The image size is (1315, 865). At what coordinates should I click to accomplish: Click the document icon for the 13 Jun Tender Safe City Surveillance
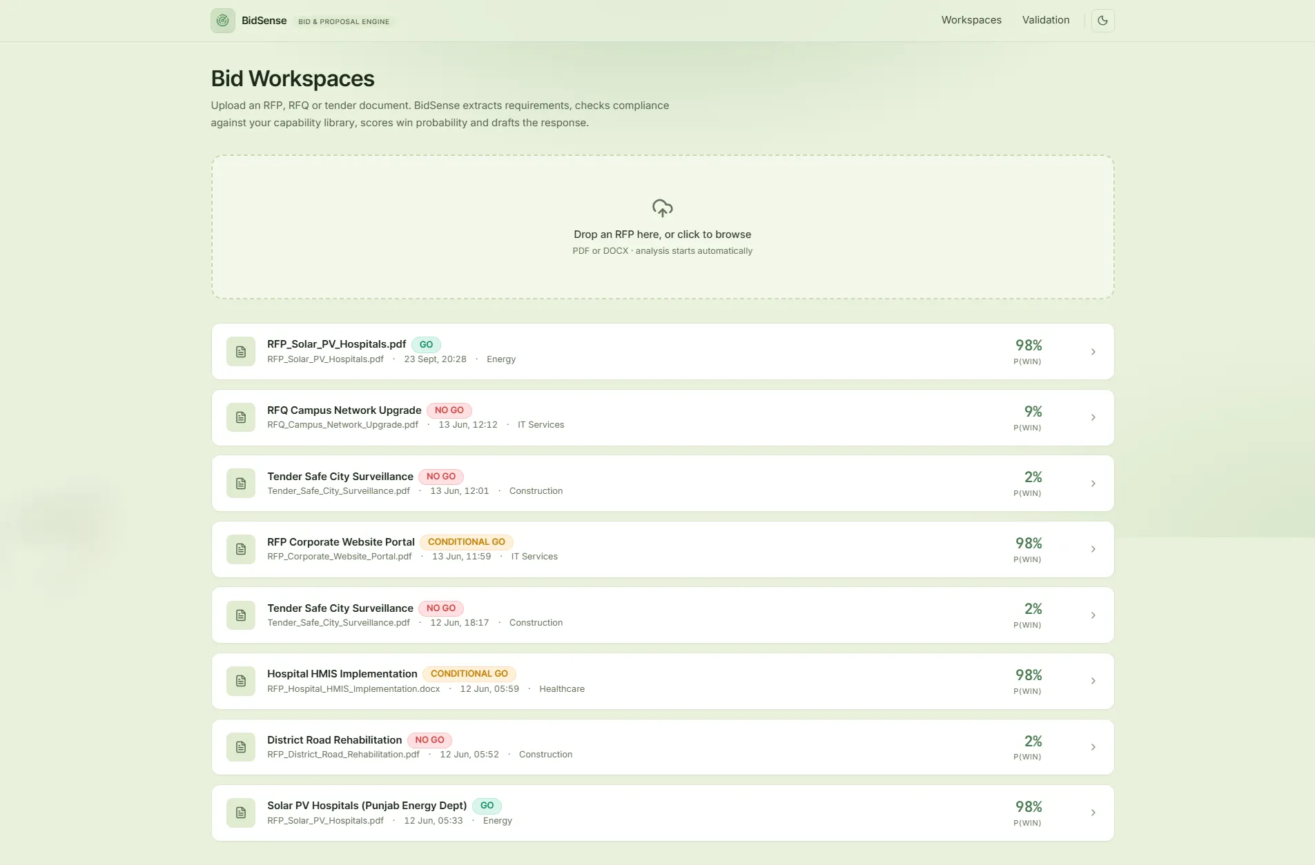click(241, 484)
